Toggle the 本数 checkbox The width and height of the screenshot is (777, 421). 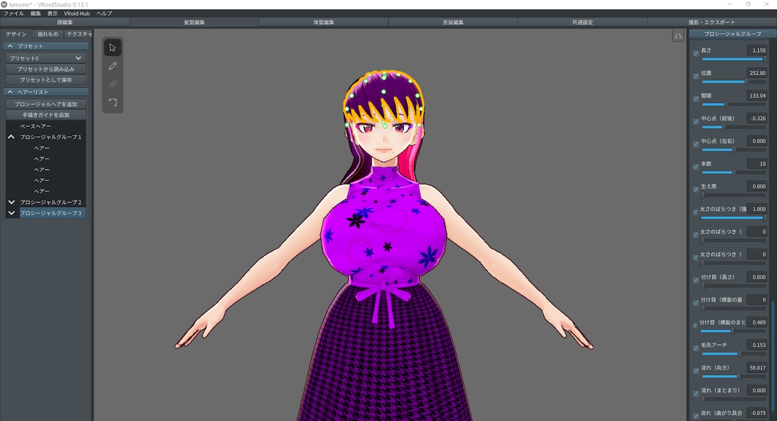(x=695, y=168)
